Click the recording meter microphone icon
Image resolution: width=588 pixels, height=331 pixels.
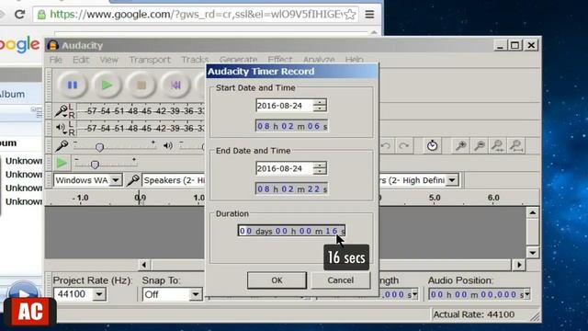[61, 110]
